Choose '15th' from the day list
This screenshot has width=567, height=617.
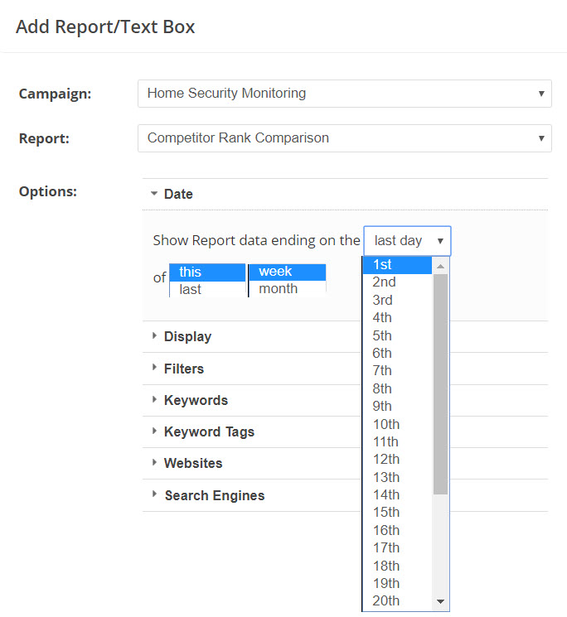(x=398, y=512)
